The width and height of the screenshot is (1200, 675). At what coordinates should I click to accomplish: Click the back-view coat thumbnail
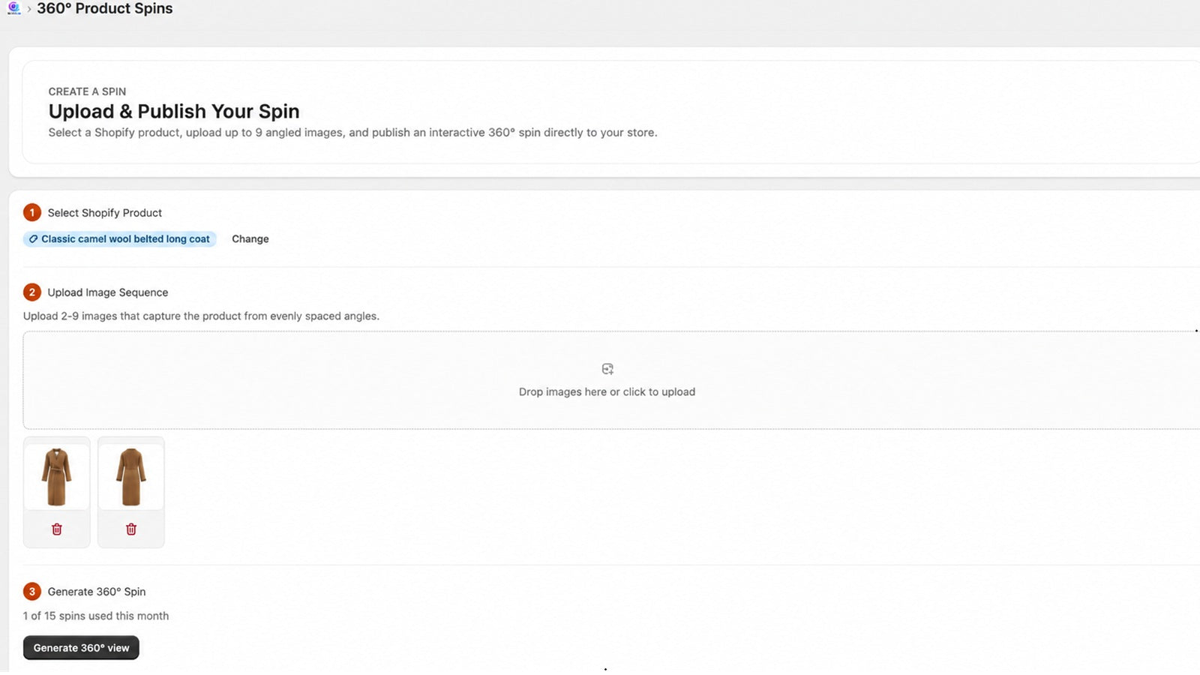pyautogui.click(x=131, y=477)
